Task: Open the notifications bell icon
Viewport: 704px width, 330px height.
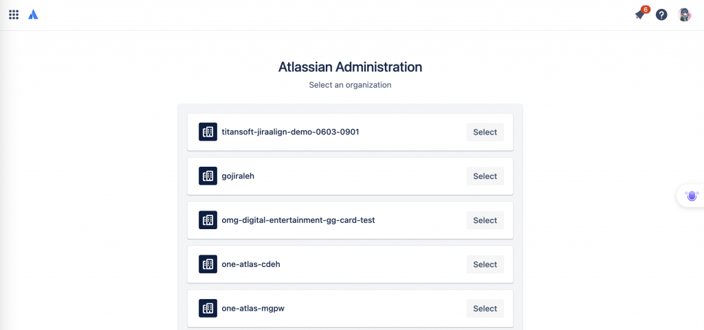Action: (640, 14)
